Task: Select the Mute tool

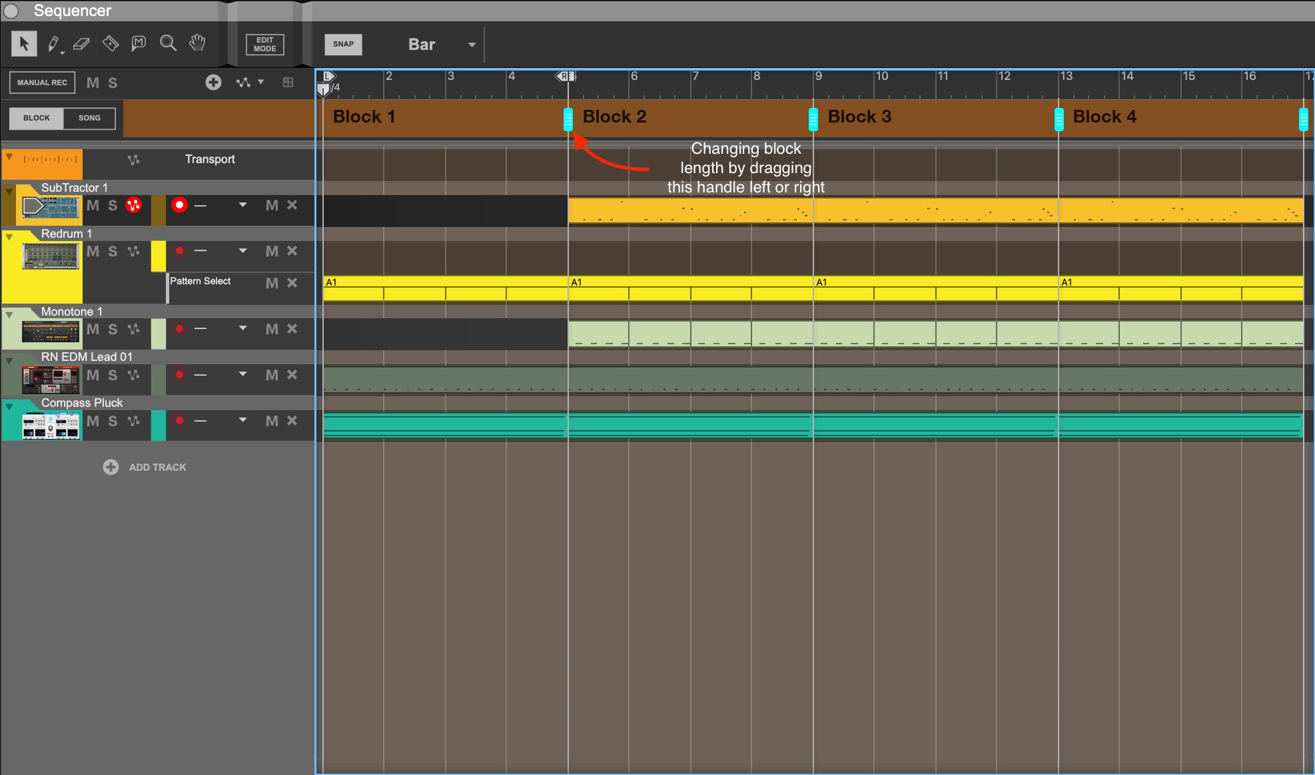Action: click(139, 44)
